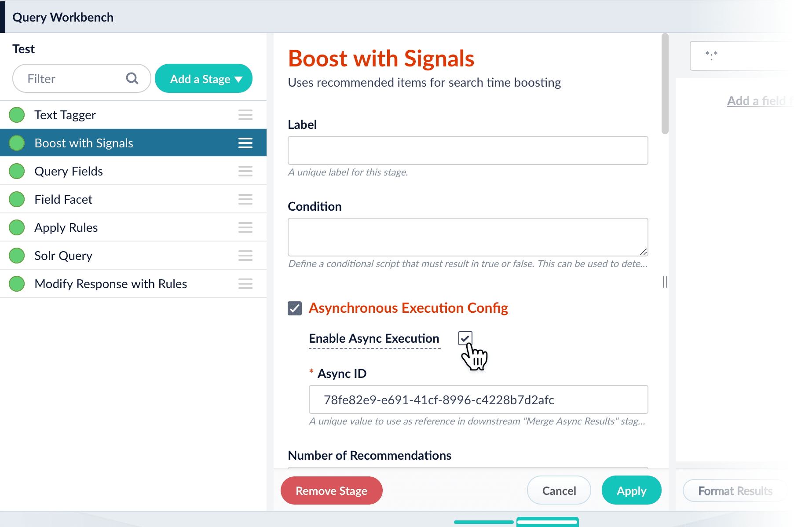The image size is (794, 527).
Task: Click the Boost with Signals drag handle
Action: [245, 143]
